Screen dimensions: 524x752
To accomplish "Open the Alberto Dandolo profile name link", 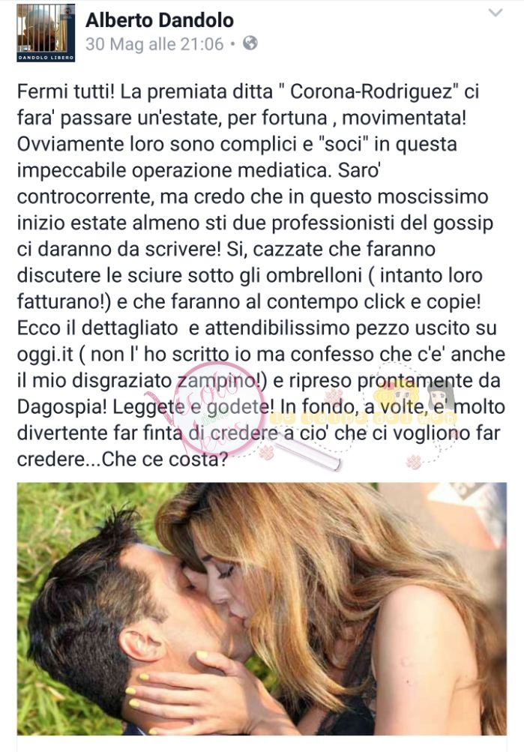I will click(x=160, y=19).
